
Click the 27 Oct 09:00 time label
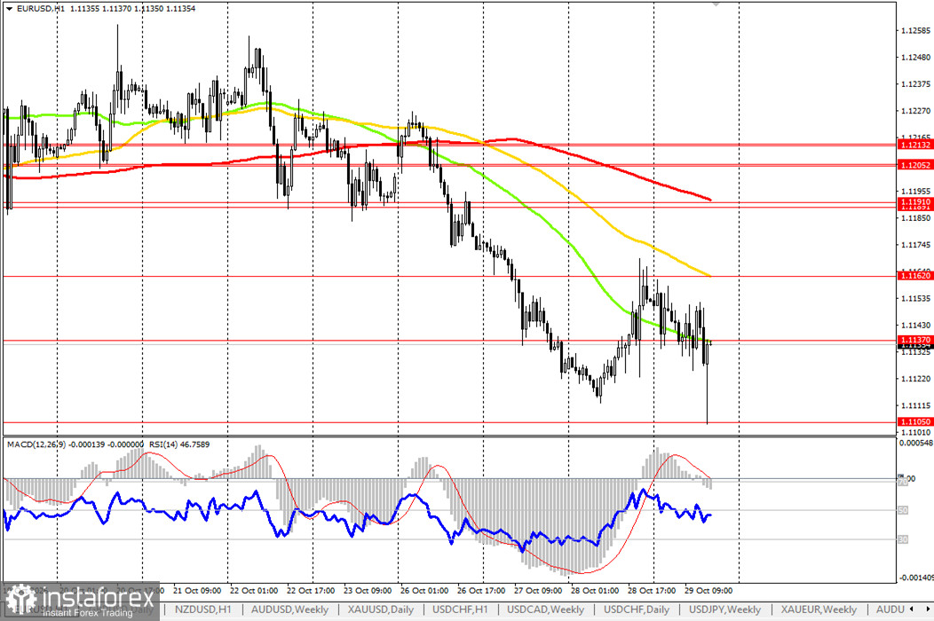(538, 591)
